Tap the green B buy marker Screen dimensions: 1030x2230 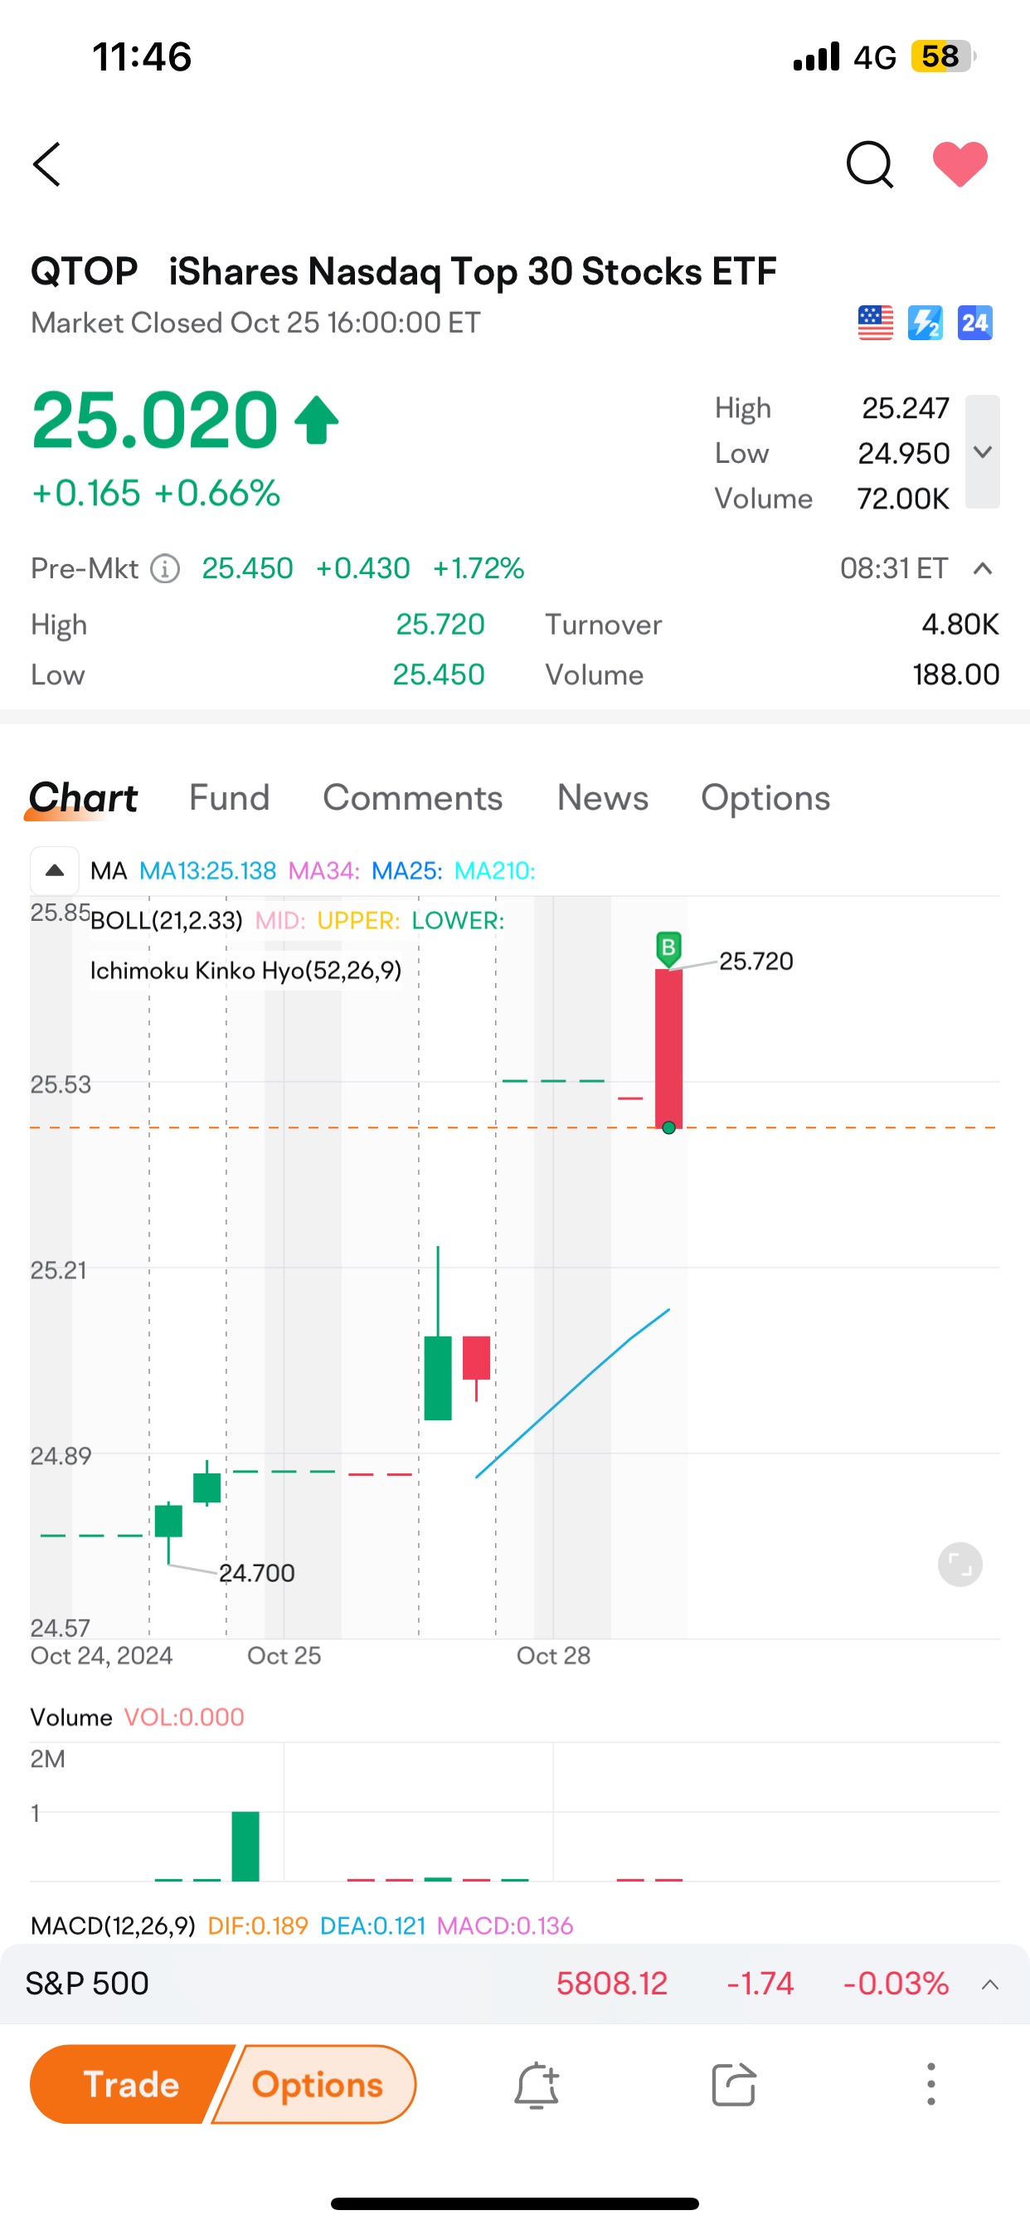pos(668,949)
